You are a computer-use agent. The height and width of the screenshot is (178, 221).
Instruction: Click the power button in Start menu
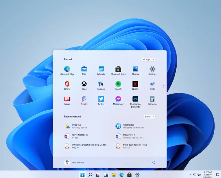point(154,162)
